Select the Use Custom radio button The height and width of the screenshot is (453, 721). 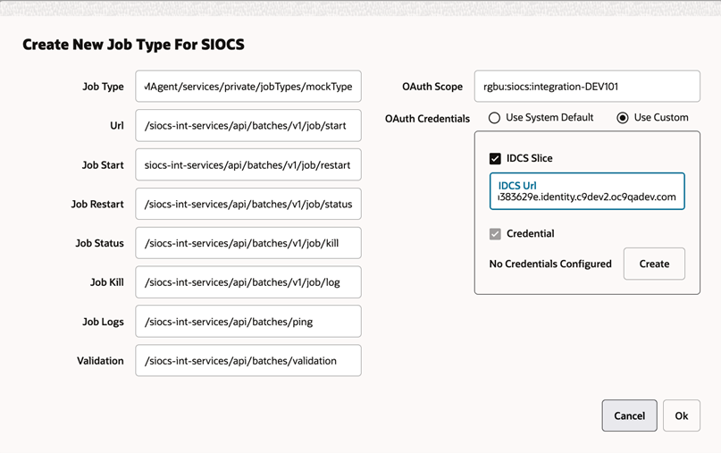click(x=623, y=118)
